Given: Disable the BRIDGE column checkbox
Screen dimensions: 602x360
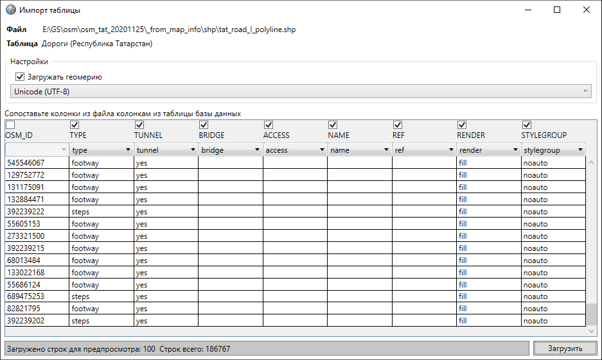Looking at the screenshot, I should 204,125.
